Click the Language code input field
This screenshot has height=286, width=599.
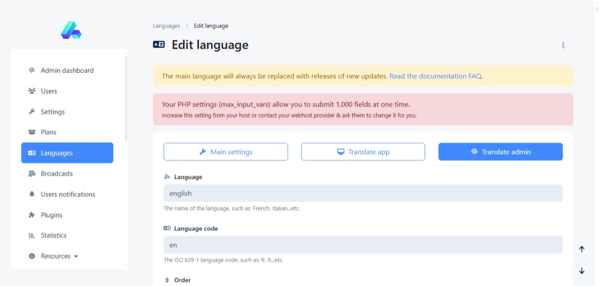coord(363,245)
